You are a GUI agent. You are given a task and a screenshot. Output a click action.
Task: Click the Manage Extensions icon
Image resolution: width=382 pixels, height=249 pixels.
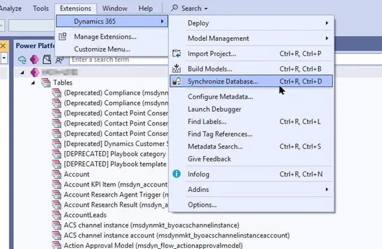62,37
